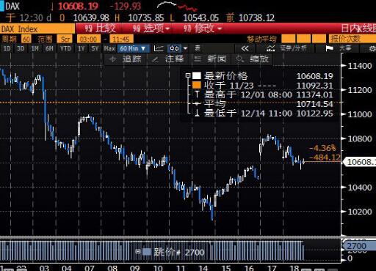Click the flag icon for events
This screenshot has height=271, width=376.
[330, 48]
